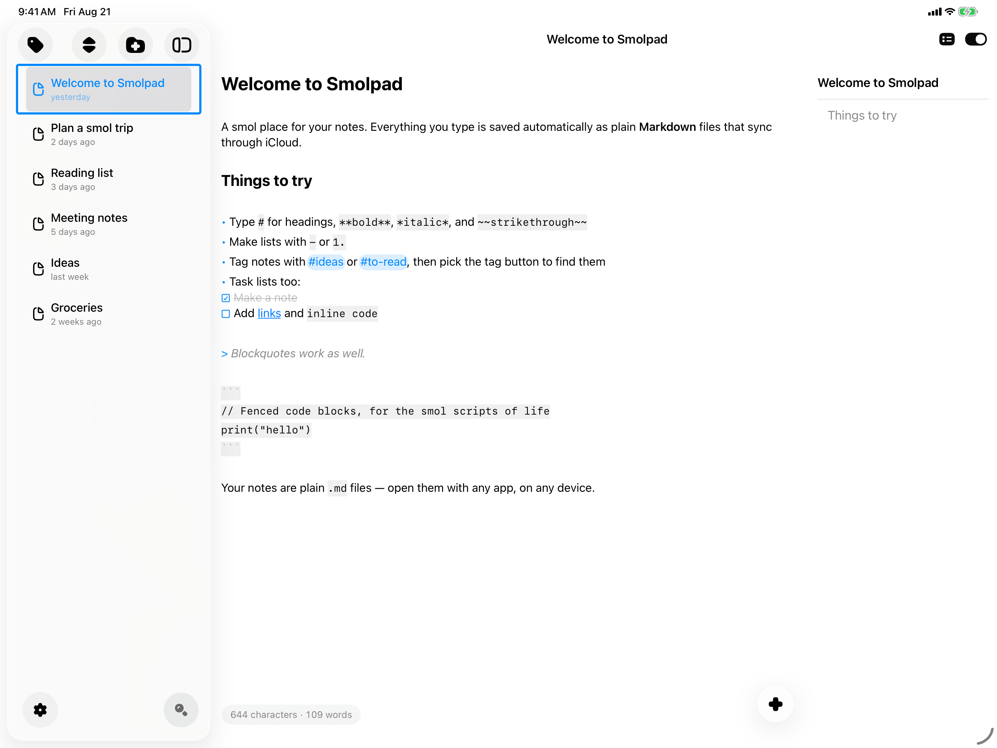
Task: Click the .md inline code text
Action: click(x=337, y=488)
